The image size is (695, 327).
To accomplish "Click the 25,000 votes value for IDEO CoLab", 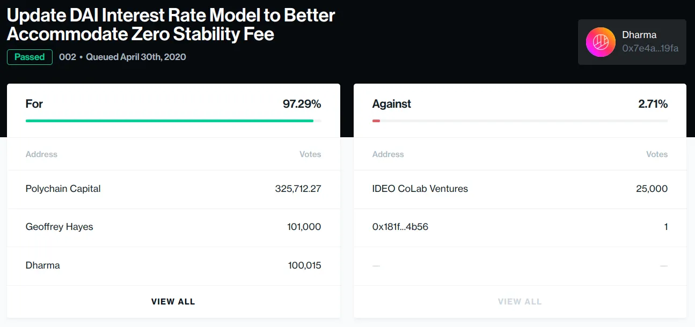I will pyautogui.click(x=652, y=189).
